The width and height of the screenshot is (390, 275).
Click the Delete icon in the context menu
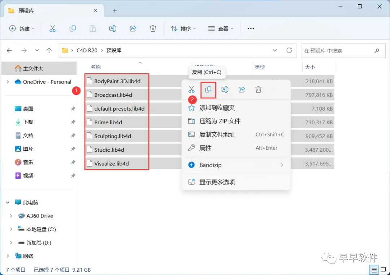[x=259, y=89]
